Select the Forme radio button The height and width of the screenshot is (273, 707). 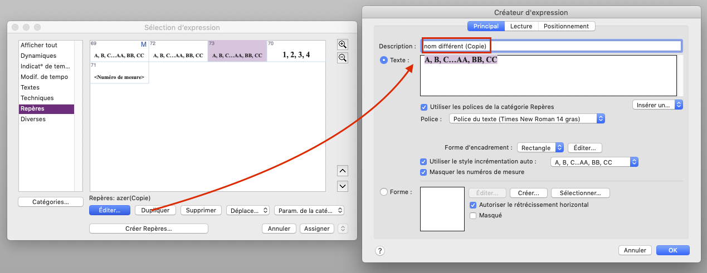[x=383, y=192]
